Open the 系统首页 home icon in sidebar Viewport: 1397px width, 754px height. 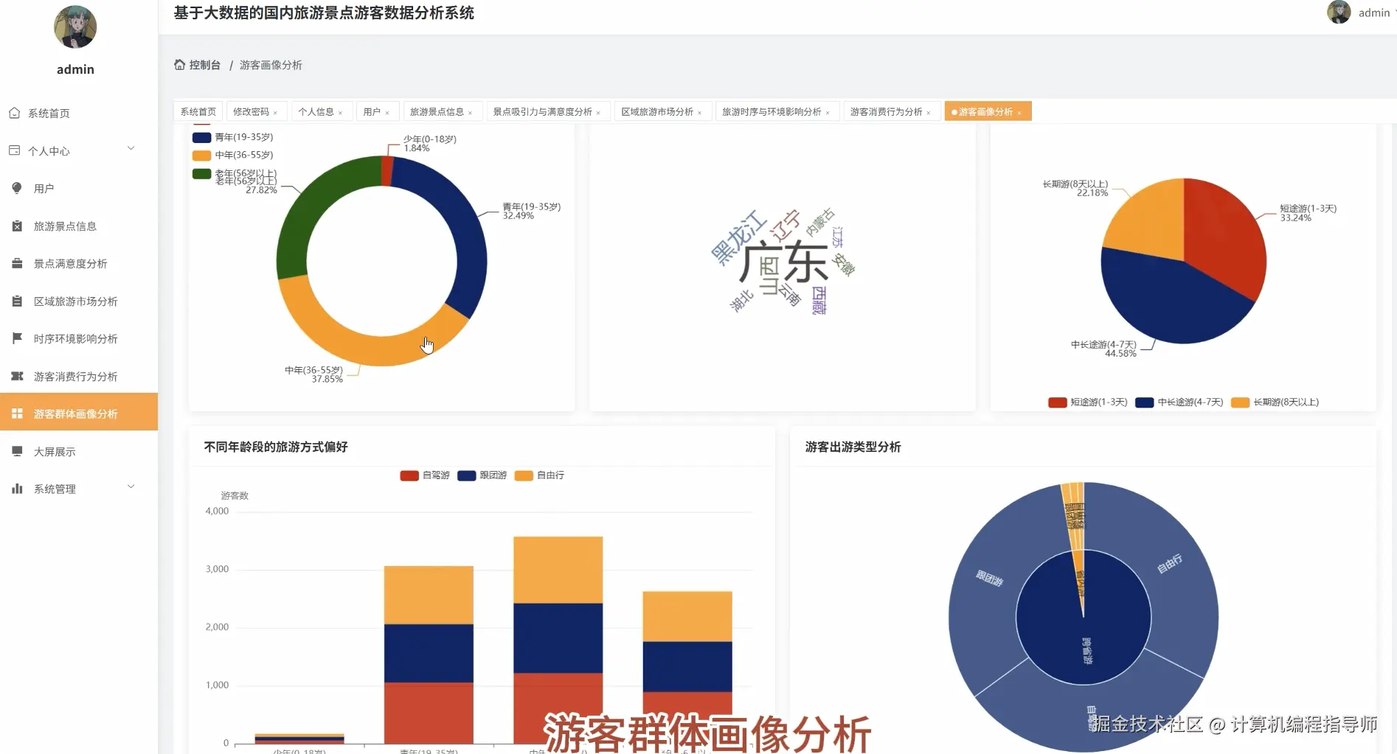(48, 113)
